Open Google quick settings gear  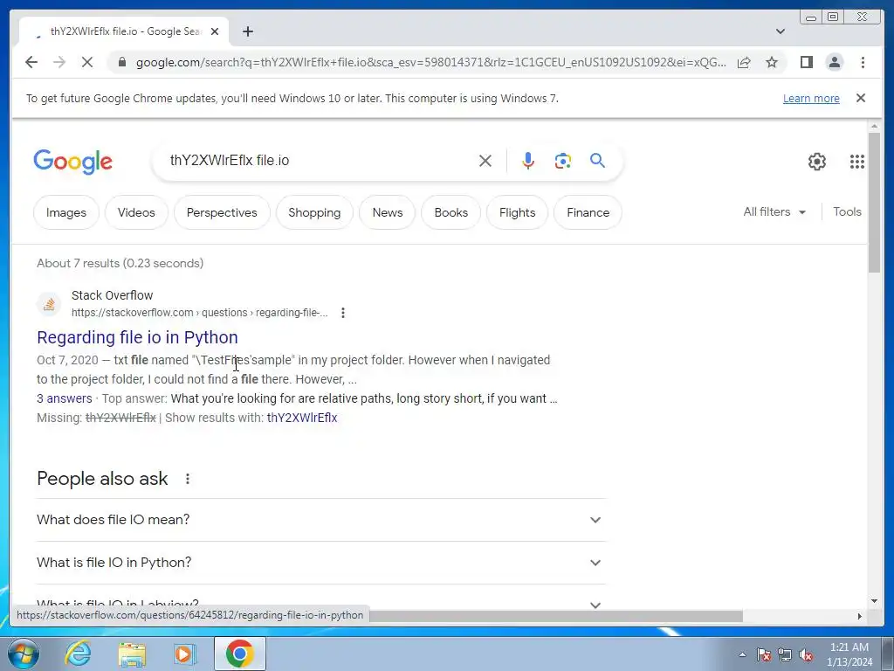click(x=817, y=162)
